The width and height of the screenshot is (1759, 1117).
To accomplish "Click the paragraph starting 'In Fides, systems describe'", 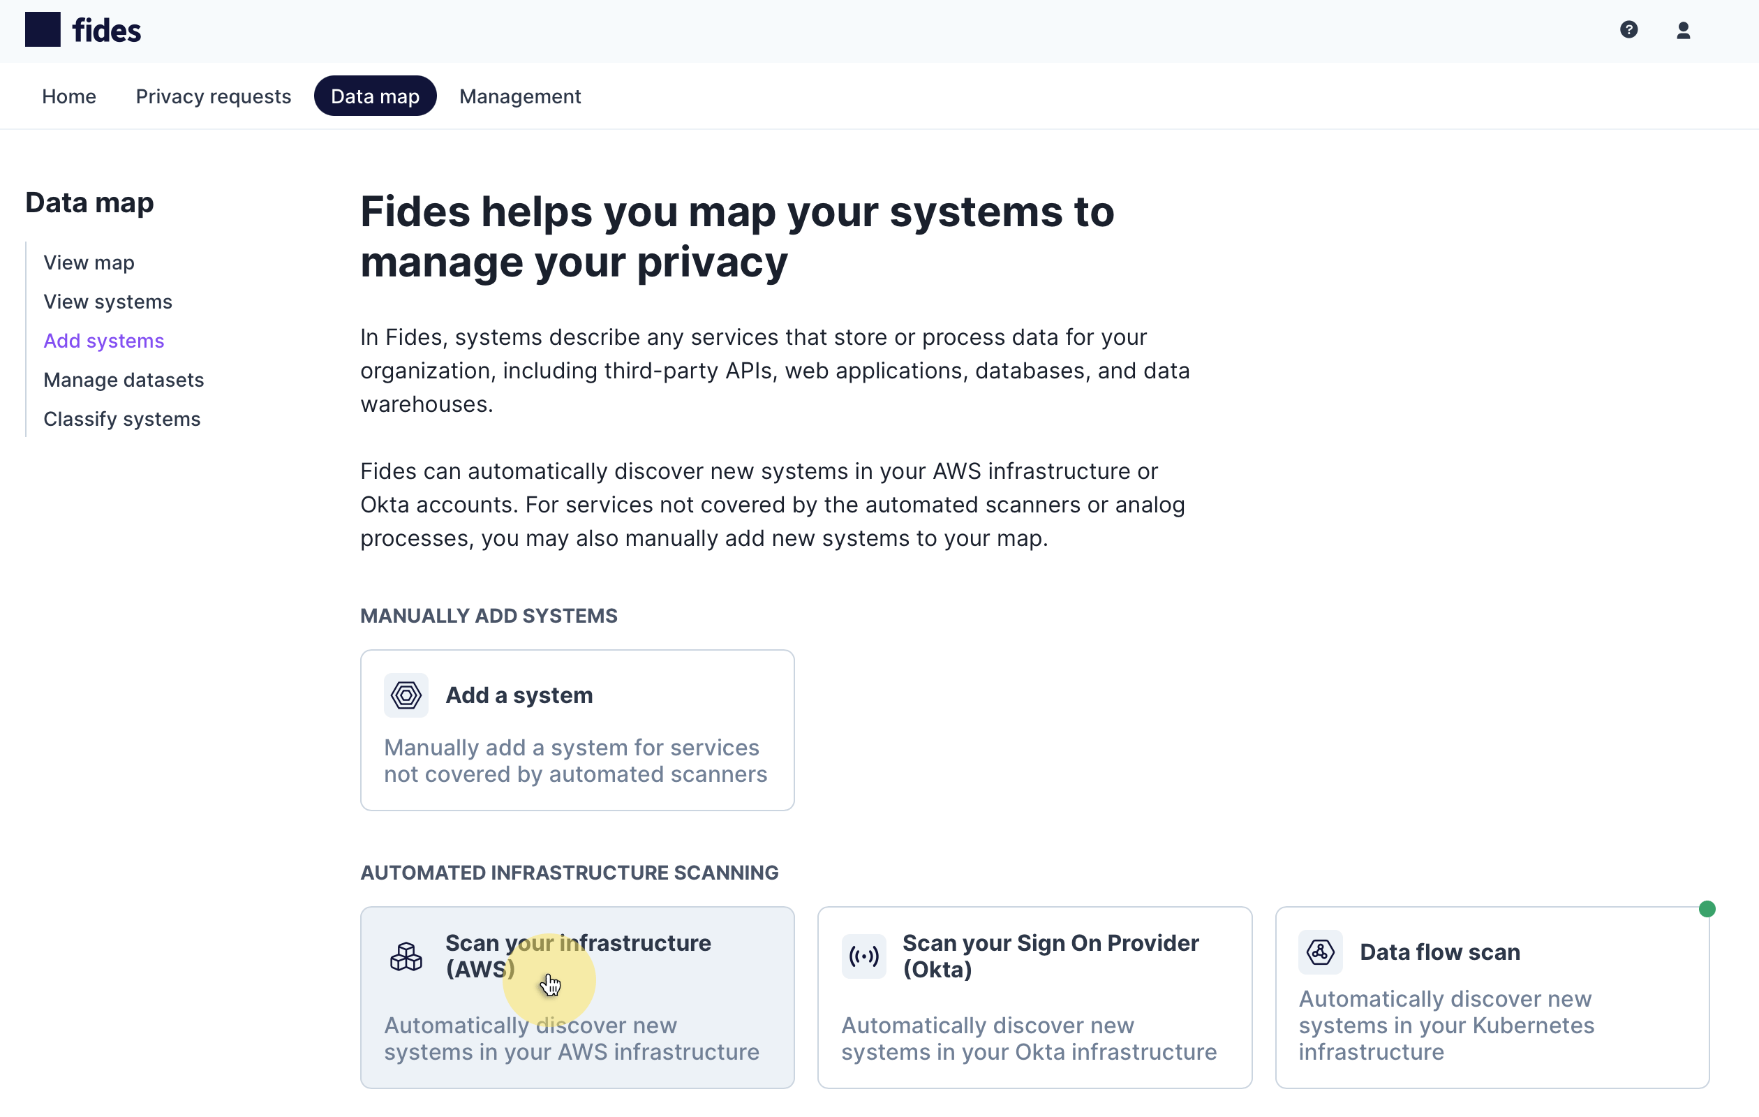I will click(775, 371).
